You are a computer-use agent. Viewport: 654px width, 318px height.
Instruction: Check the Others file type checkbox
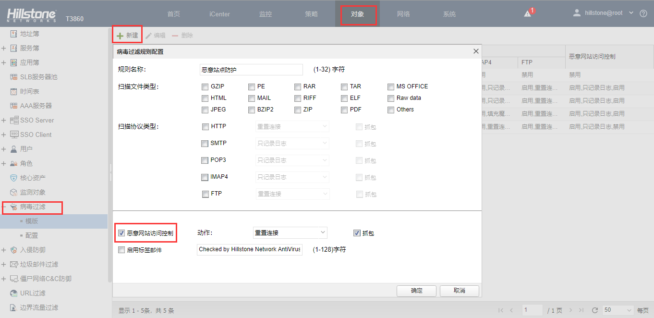click(x=391, y=110)
